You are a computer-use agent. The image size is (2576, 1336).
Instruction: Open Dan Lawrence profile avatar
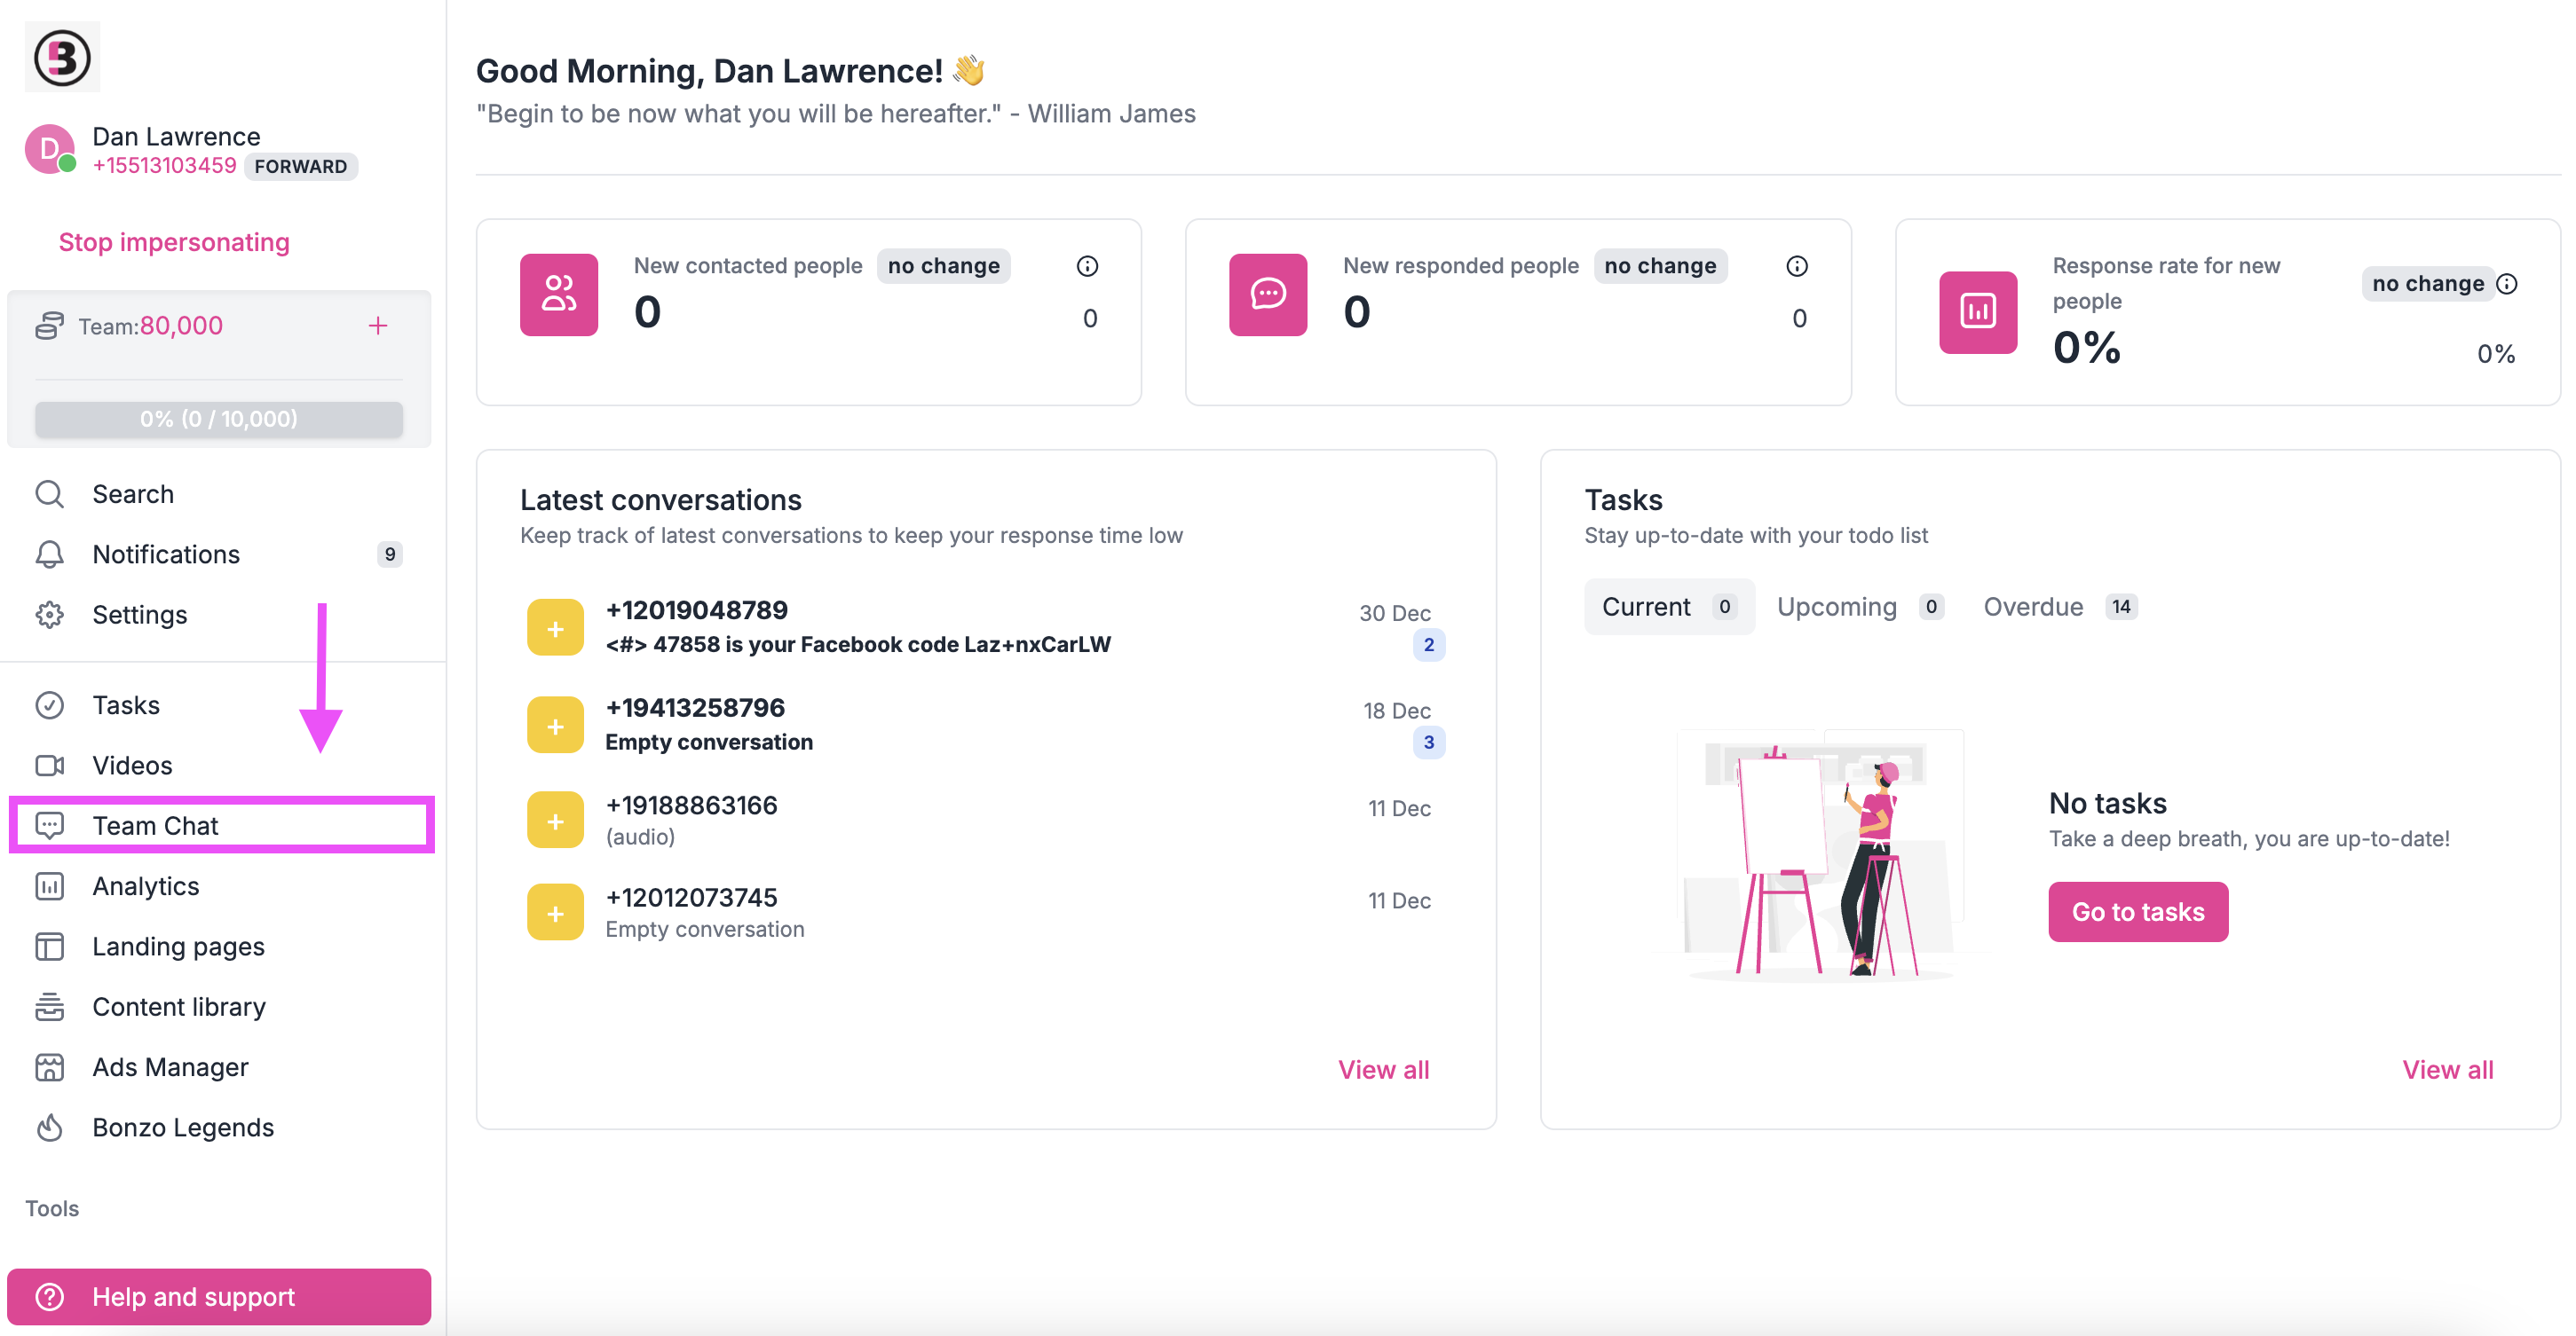coord(50,149)
